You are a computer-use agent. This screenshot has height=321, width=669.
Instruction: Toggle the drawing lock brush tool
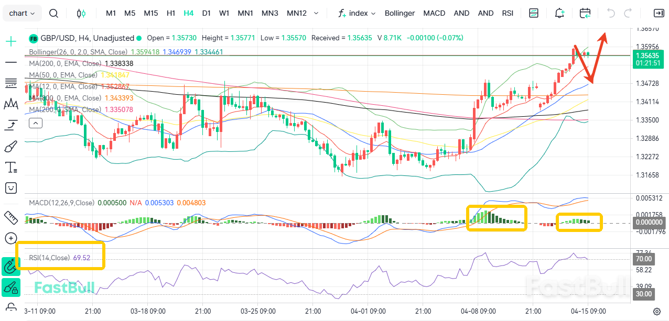[10, 287]
